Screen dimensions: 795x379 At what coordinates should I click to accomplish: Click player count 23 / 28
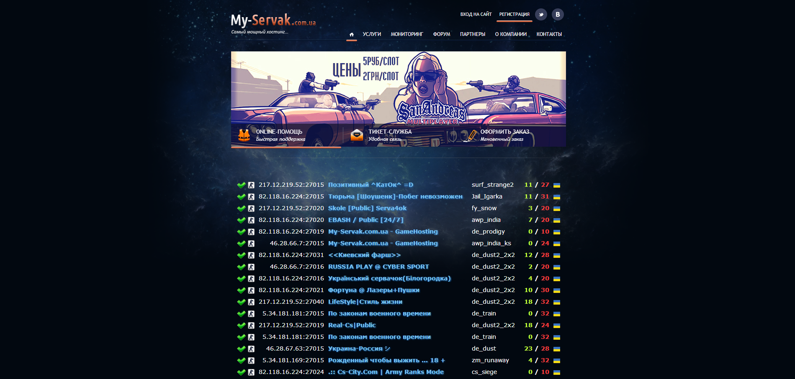(537, 348)
